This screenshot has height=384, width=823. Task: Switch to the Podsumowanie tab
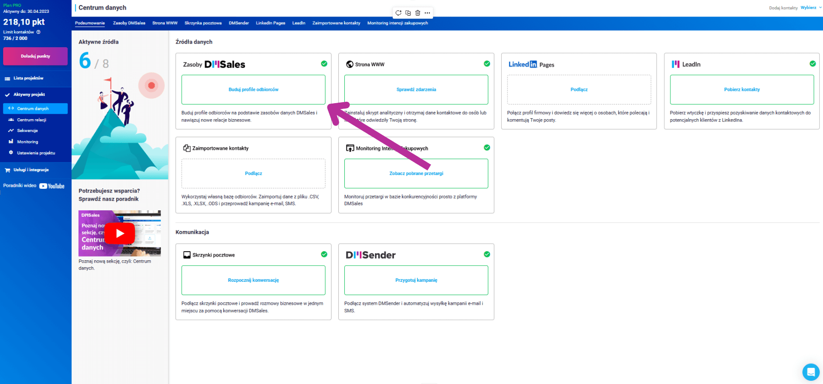(90, 23)
